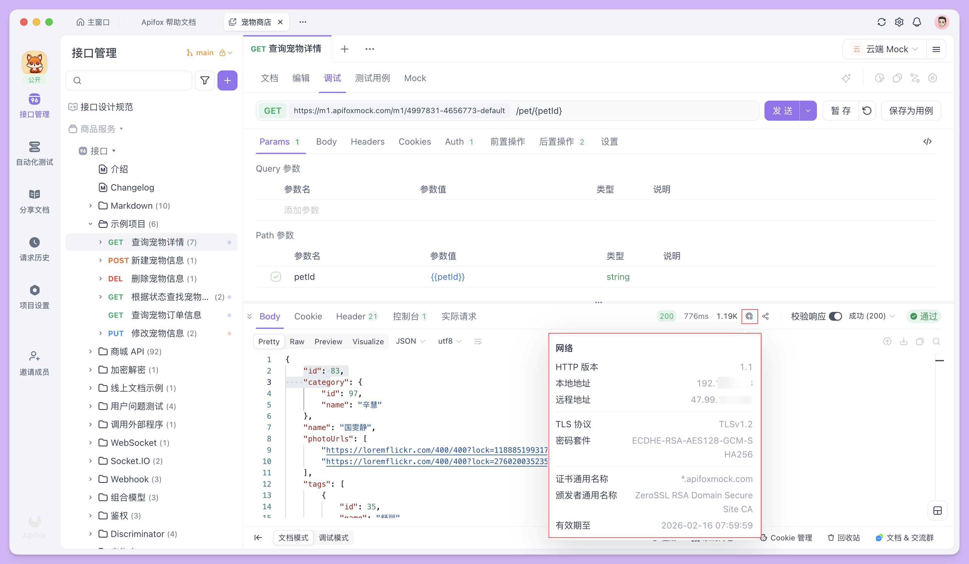The width and height of the screenshot is (969, 564).
Task: Toggle line wrapping in the response viewer
Action: tap(478, 341)
